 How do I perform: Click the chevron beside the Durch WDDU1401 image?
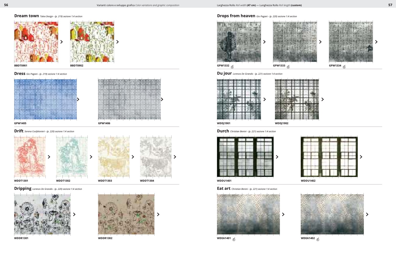277,157
